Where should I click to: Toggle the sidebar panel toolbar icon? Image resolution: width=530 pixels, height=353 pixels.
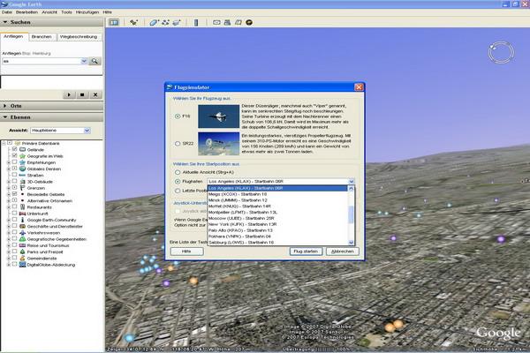pyautogui.click(x=114, y=22)
